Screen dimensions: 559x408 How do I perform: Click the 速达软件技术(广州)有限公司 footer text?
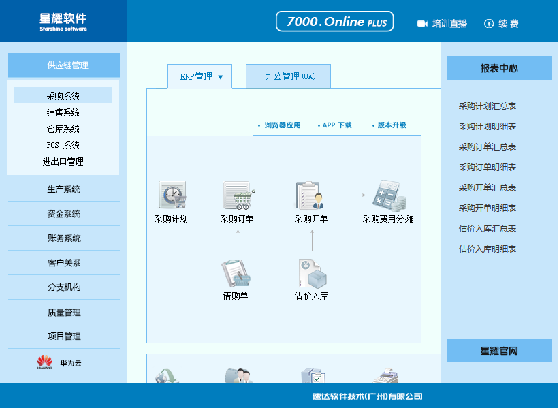point(367,396)
